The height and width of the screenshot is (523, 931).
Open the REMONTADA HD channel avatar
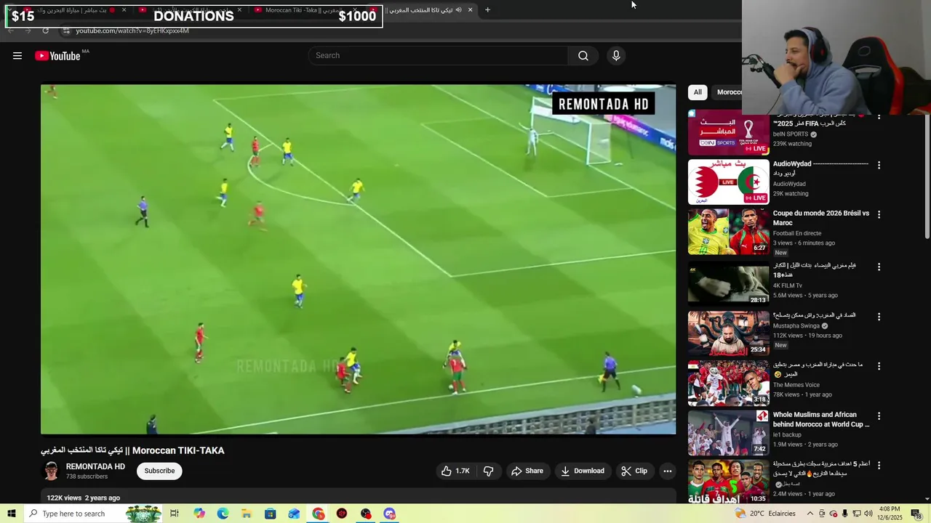[51, 471]
